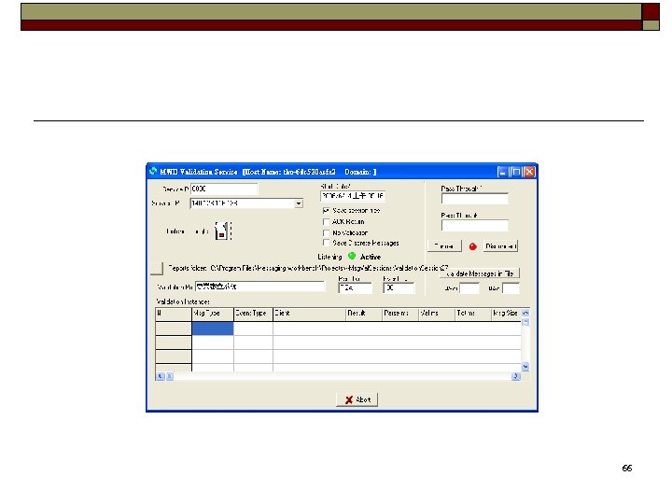Click the listening port plug icon
Image resolution: width=672 pixels, height=504 pixels.
click(222, 231)
